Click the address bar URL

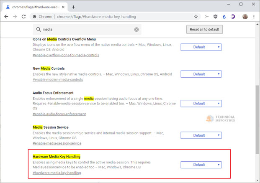[96, 17]
